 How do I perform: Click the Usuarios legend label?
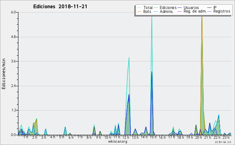pos(191,8)
